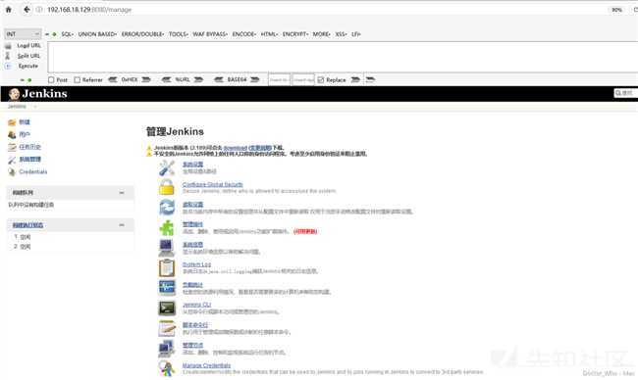Viewport: 638px width, 380px height.
Task: Collapse the build queue panel
Action: click(122, 193)
